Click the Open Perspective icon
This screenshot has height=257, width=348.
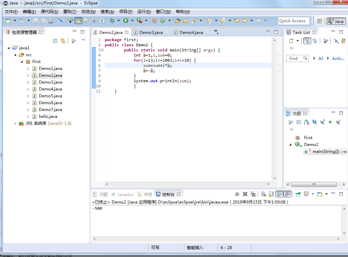pyautogui.click(x=320, y=21)
